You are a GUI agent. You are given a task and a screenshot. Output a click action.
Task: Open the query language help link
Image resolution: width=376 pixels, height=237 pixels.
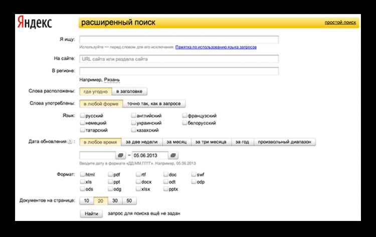coord(216,47)
